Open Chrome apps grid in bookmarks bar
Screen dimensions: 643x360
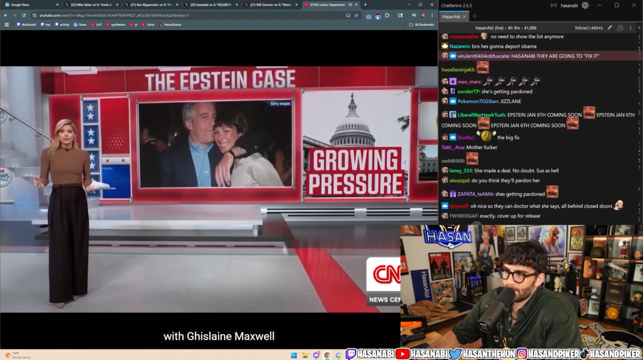click(7, 25)
